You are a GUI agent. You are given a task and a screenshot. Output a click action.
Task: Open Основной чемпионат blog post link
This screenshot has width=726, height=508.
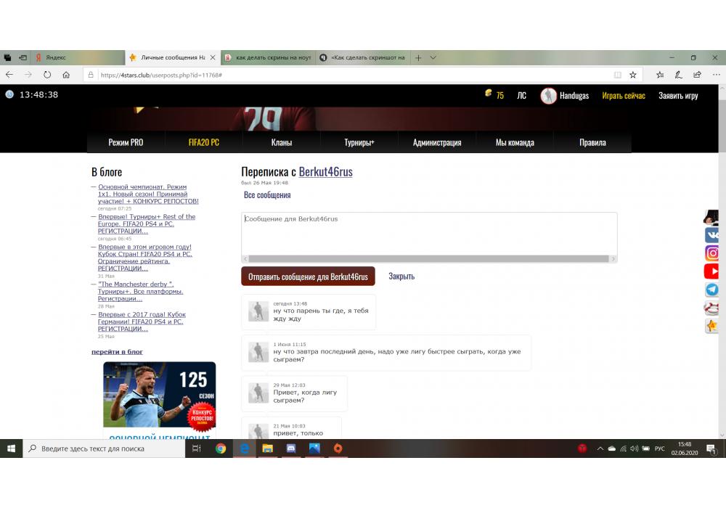point(147,194)
